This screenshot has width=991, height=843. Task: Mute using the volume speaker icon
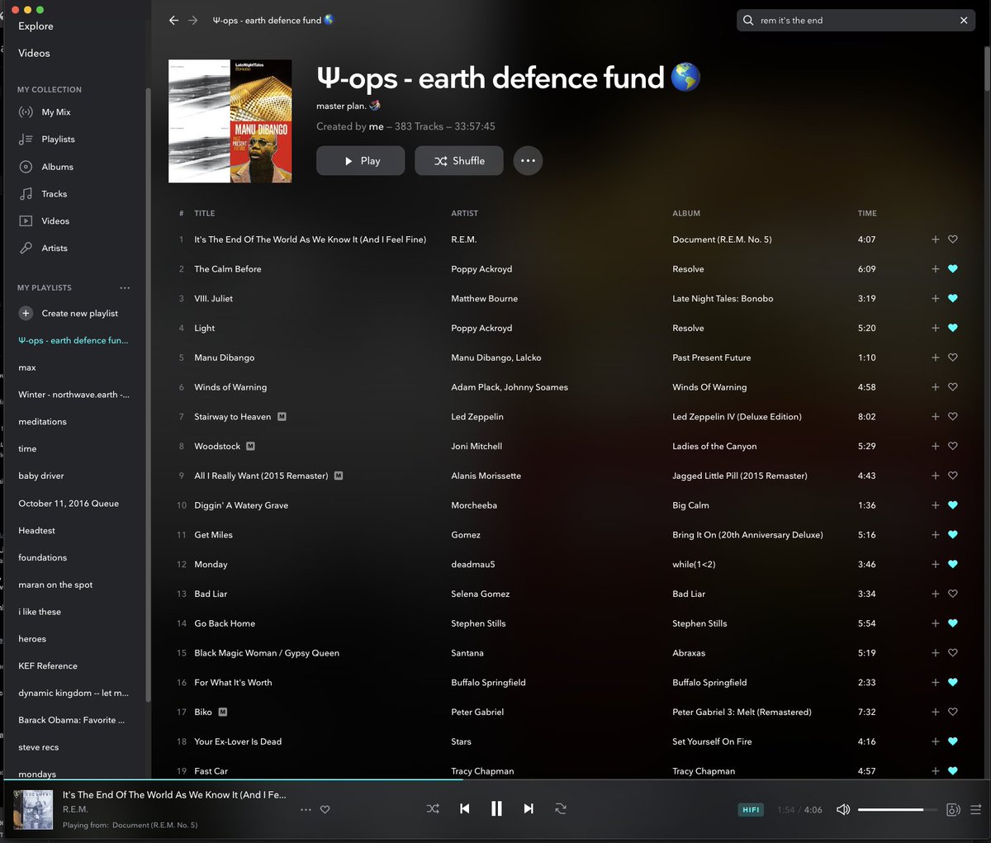(843, 809)
